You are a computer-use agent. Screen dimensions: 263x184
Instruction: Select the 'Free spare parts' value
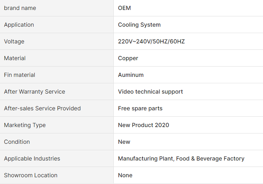140,109
